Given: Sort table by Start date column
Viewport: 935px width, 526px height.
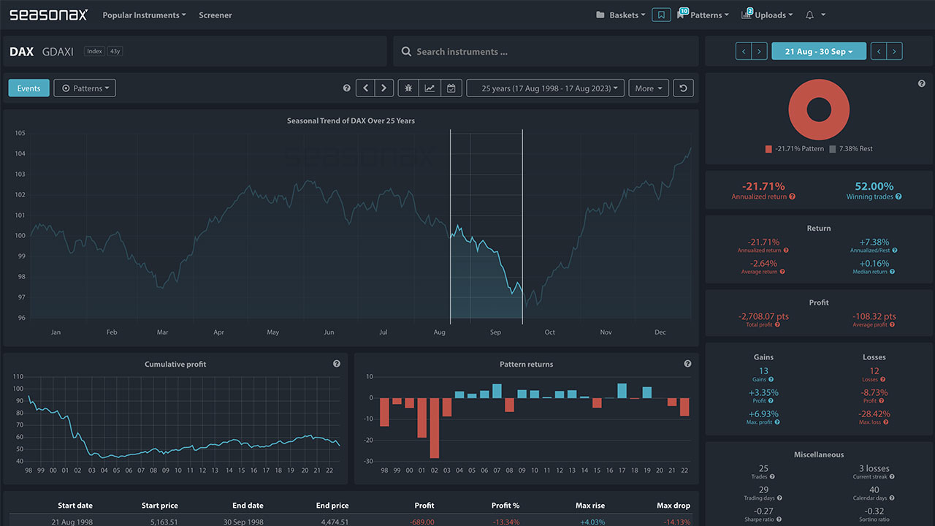Looking at the screenshot, I should 75,506.
